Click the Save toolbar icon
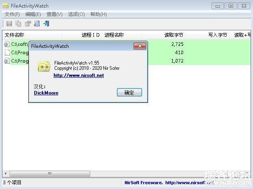Viewport: 253px width, 189px height. click(x=9, y=24)
